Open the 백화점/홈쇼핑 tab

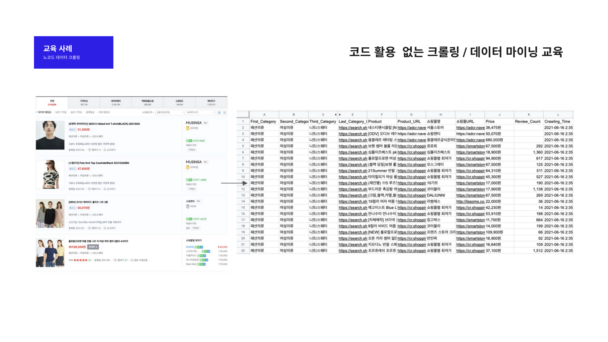(x=147, y=103)
